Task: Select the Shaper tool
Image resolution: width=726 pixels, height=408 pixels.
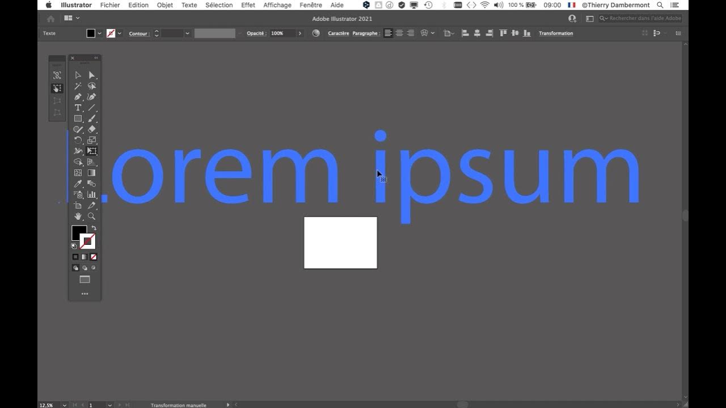Action: (x=78, y=129)
